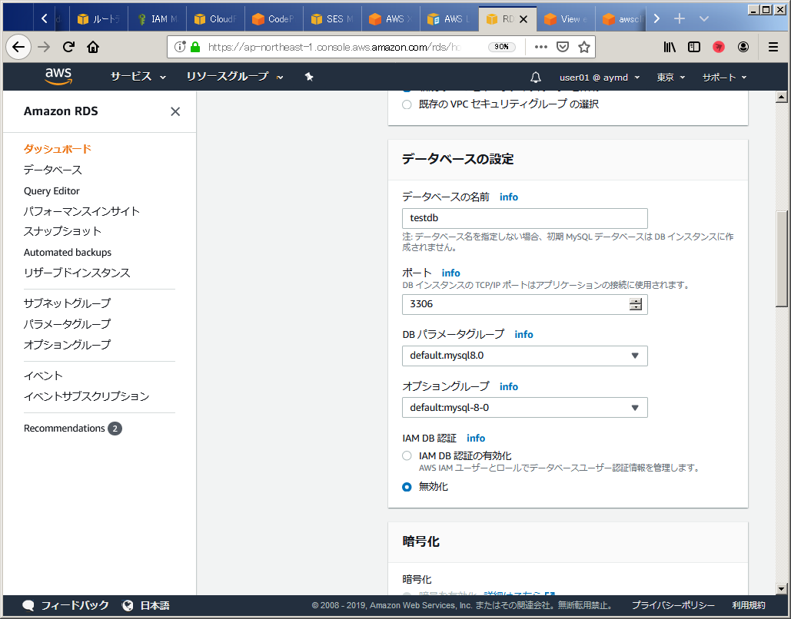This screenshot has width=791, height=619.
Task: Open AWS notifications bell
Action: pos(536,77)
